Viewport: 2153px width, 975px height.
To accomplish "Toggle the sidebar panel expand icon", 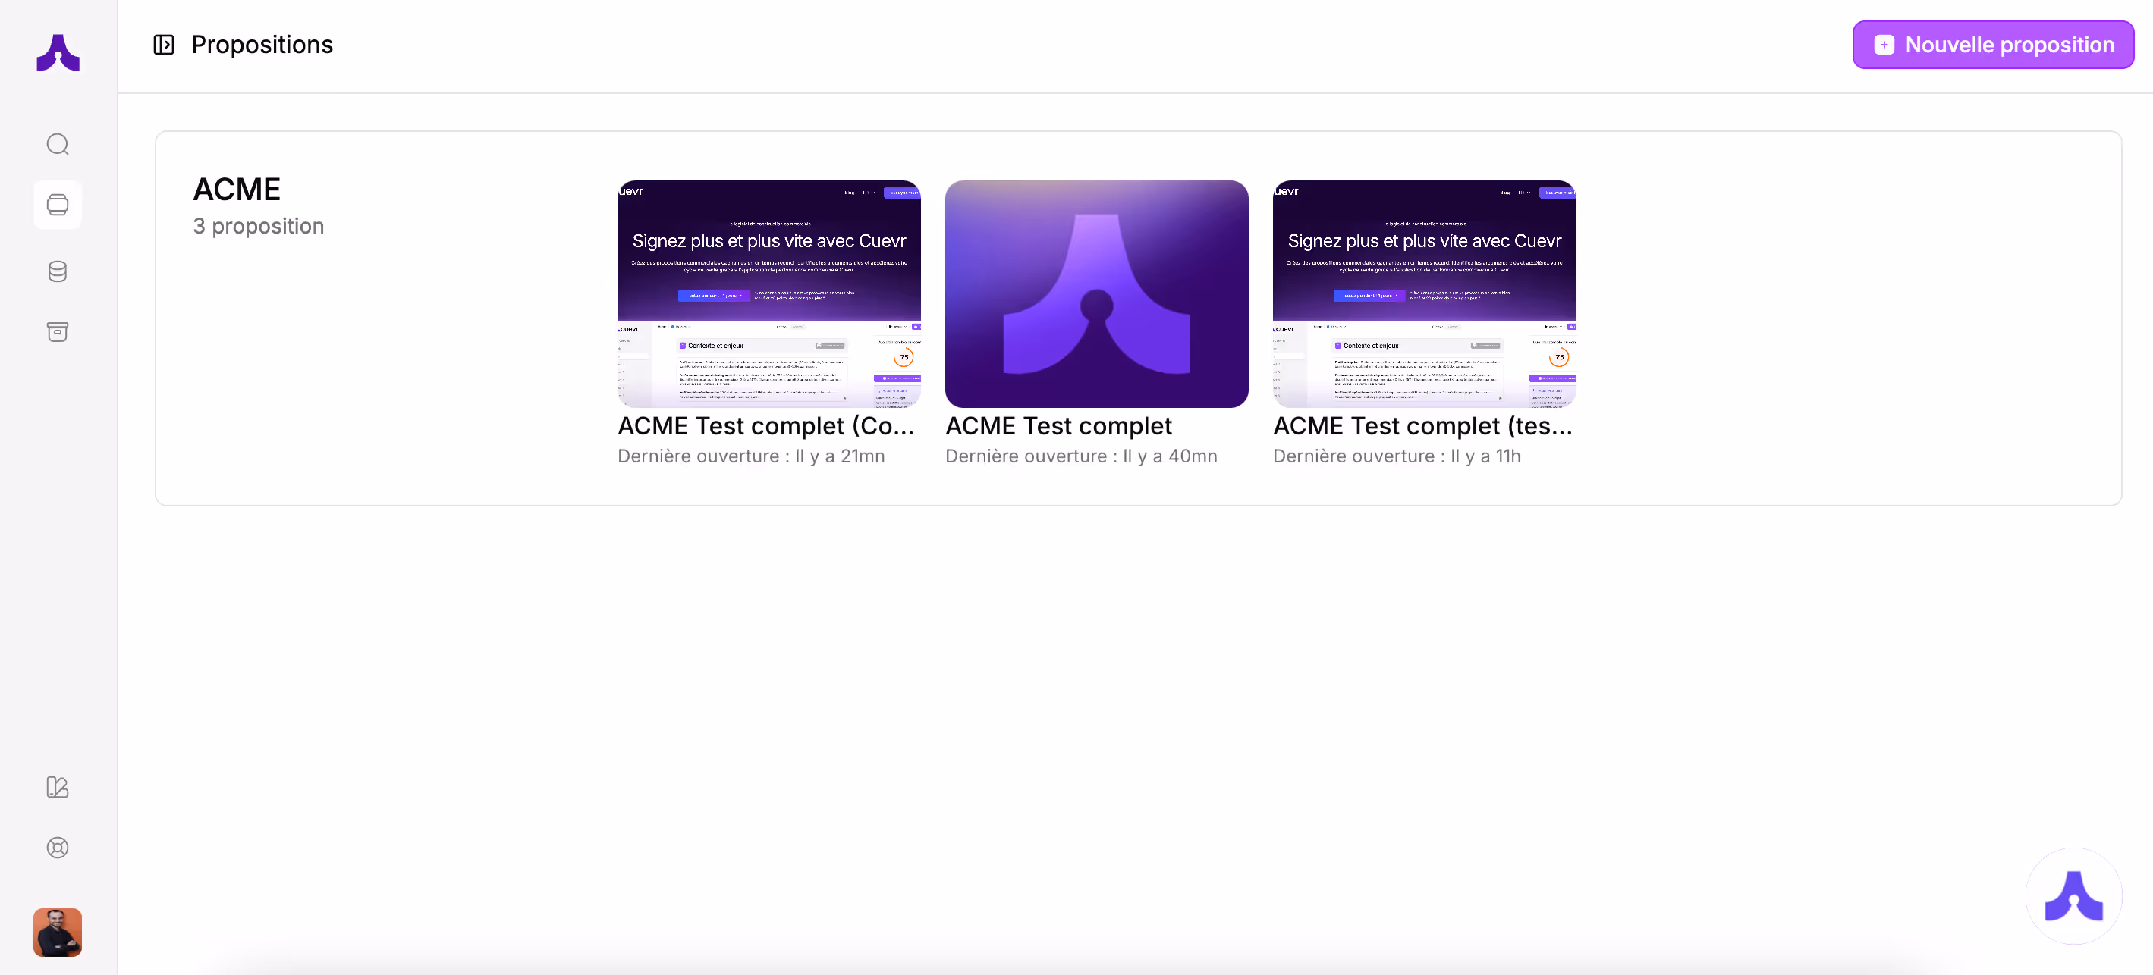I will [164, 44].
